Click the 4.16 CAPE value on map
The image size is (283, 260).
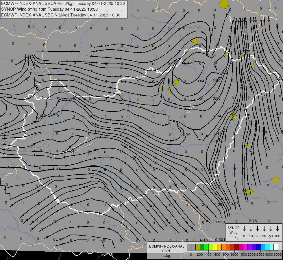coord(204,240)
